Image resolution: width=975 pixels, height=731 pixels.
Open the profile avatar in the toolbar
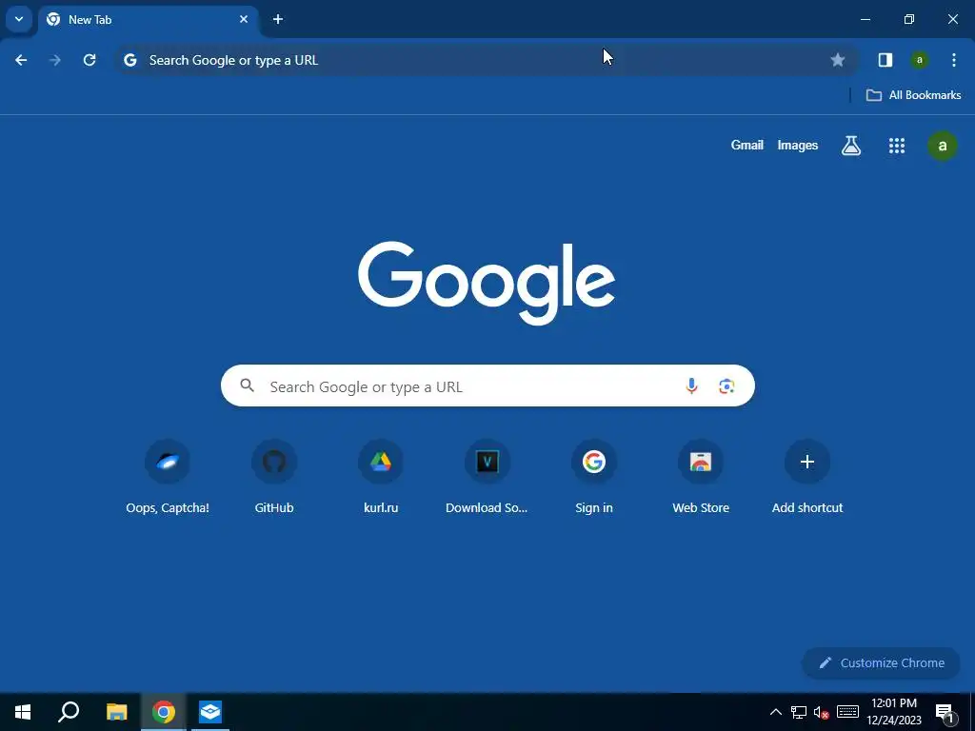pos(919,60)
